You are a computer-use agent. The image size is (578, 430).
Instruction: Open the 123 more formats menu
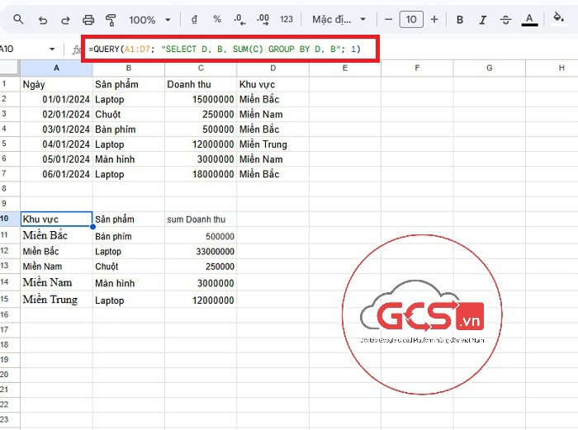(287, 19)
